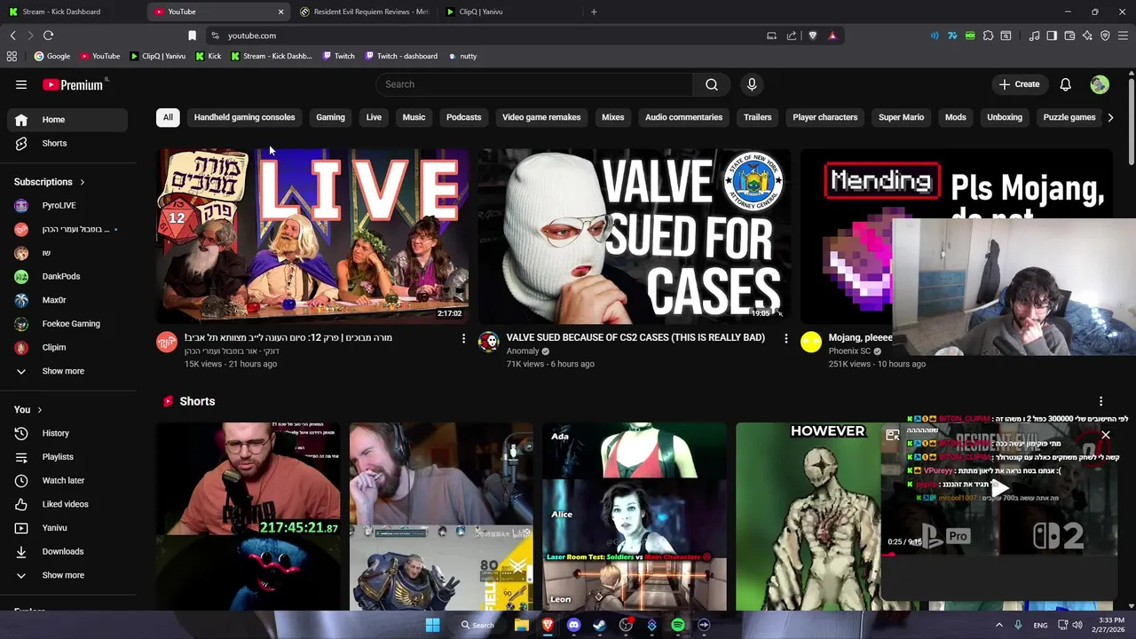1136x639 pixels.
Task: Open the browser main hamburger menu
Action: 1123,35
